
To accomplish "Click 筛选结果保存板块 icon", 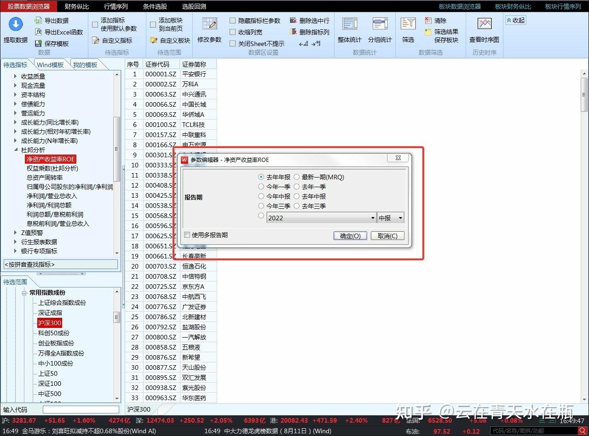I will (x=428, y=32).
